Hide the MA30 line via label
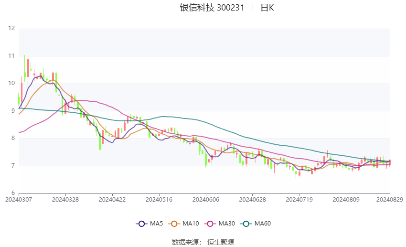Image resolution: width=406 pixels, height=247 pixels. pos(226,224)
